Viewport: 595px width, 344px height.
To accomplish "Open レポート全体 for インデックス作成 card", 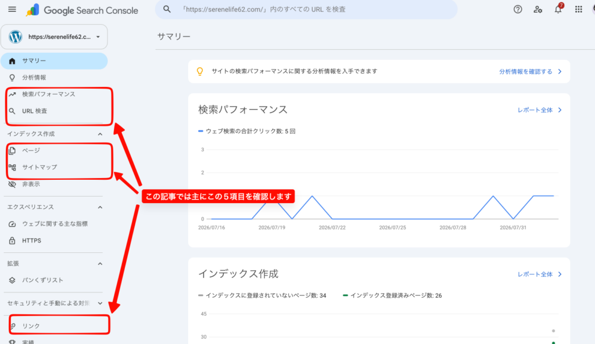I will click(539, 274).
